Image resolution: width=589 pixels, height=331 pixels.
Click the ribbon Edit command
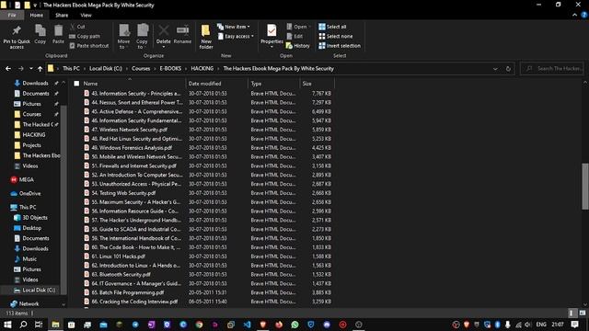coord(294,37)
